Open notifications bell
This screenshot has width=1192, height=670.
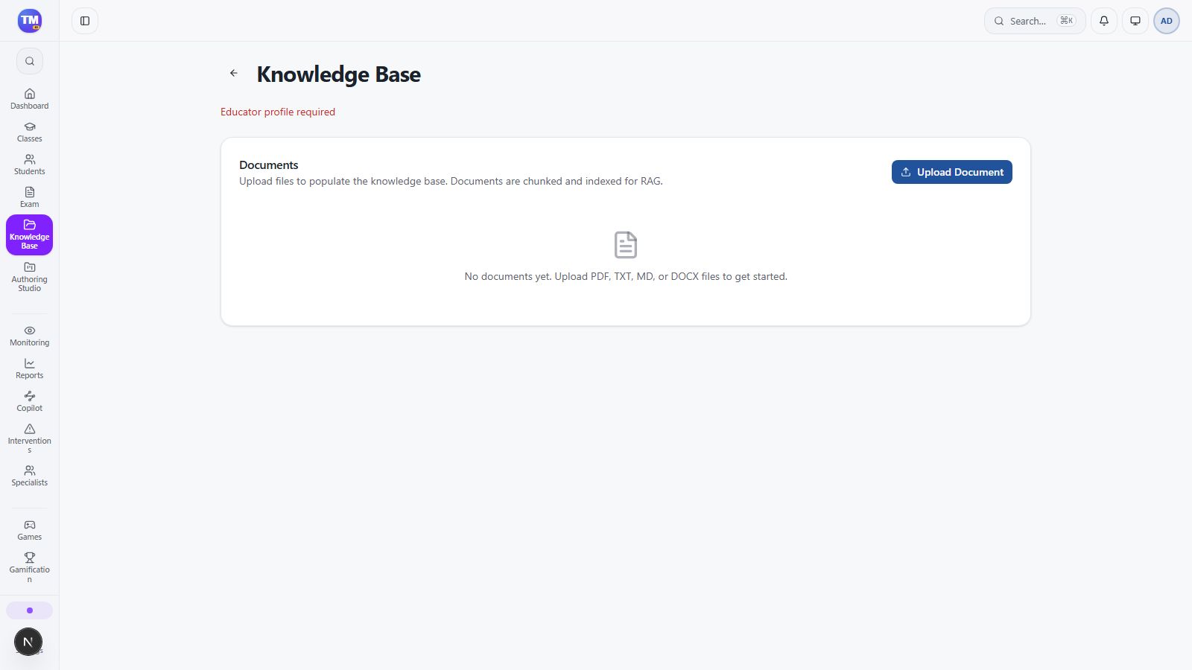tap(1104, 21)
